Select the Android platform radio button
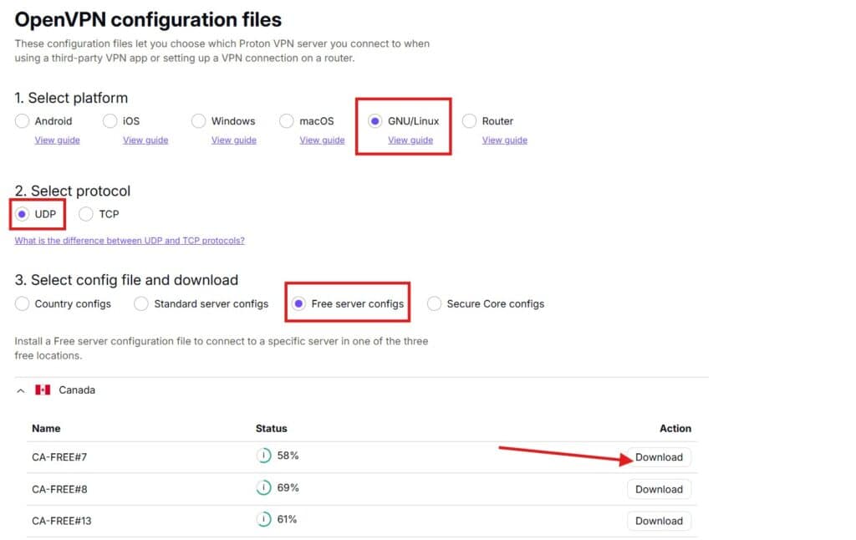Screen dimensions: 856x540 coord(23,121)
